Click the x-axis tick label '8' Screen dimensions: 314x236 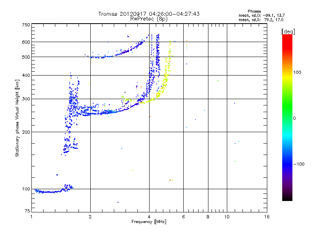208,217
